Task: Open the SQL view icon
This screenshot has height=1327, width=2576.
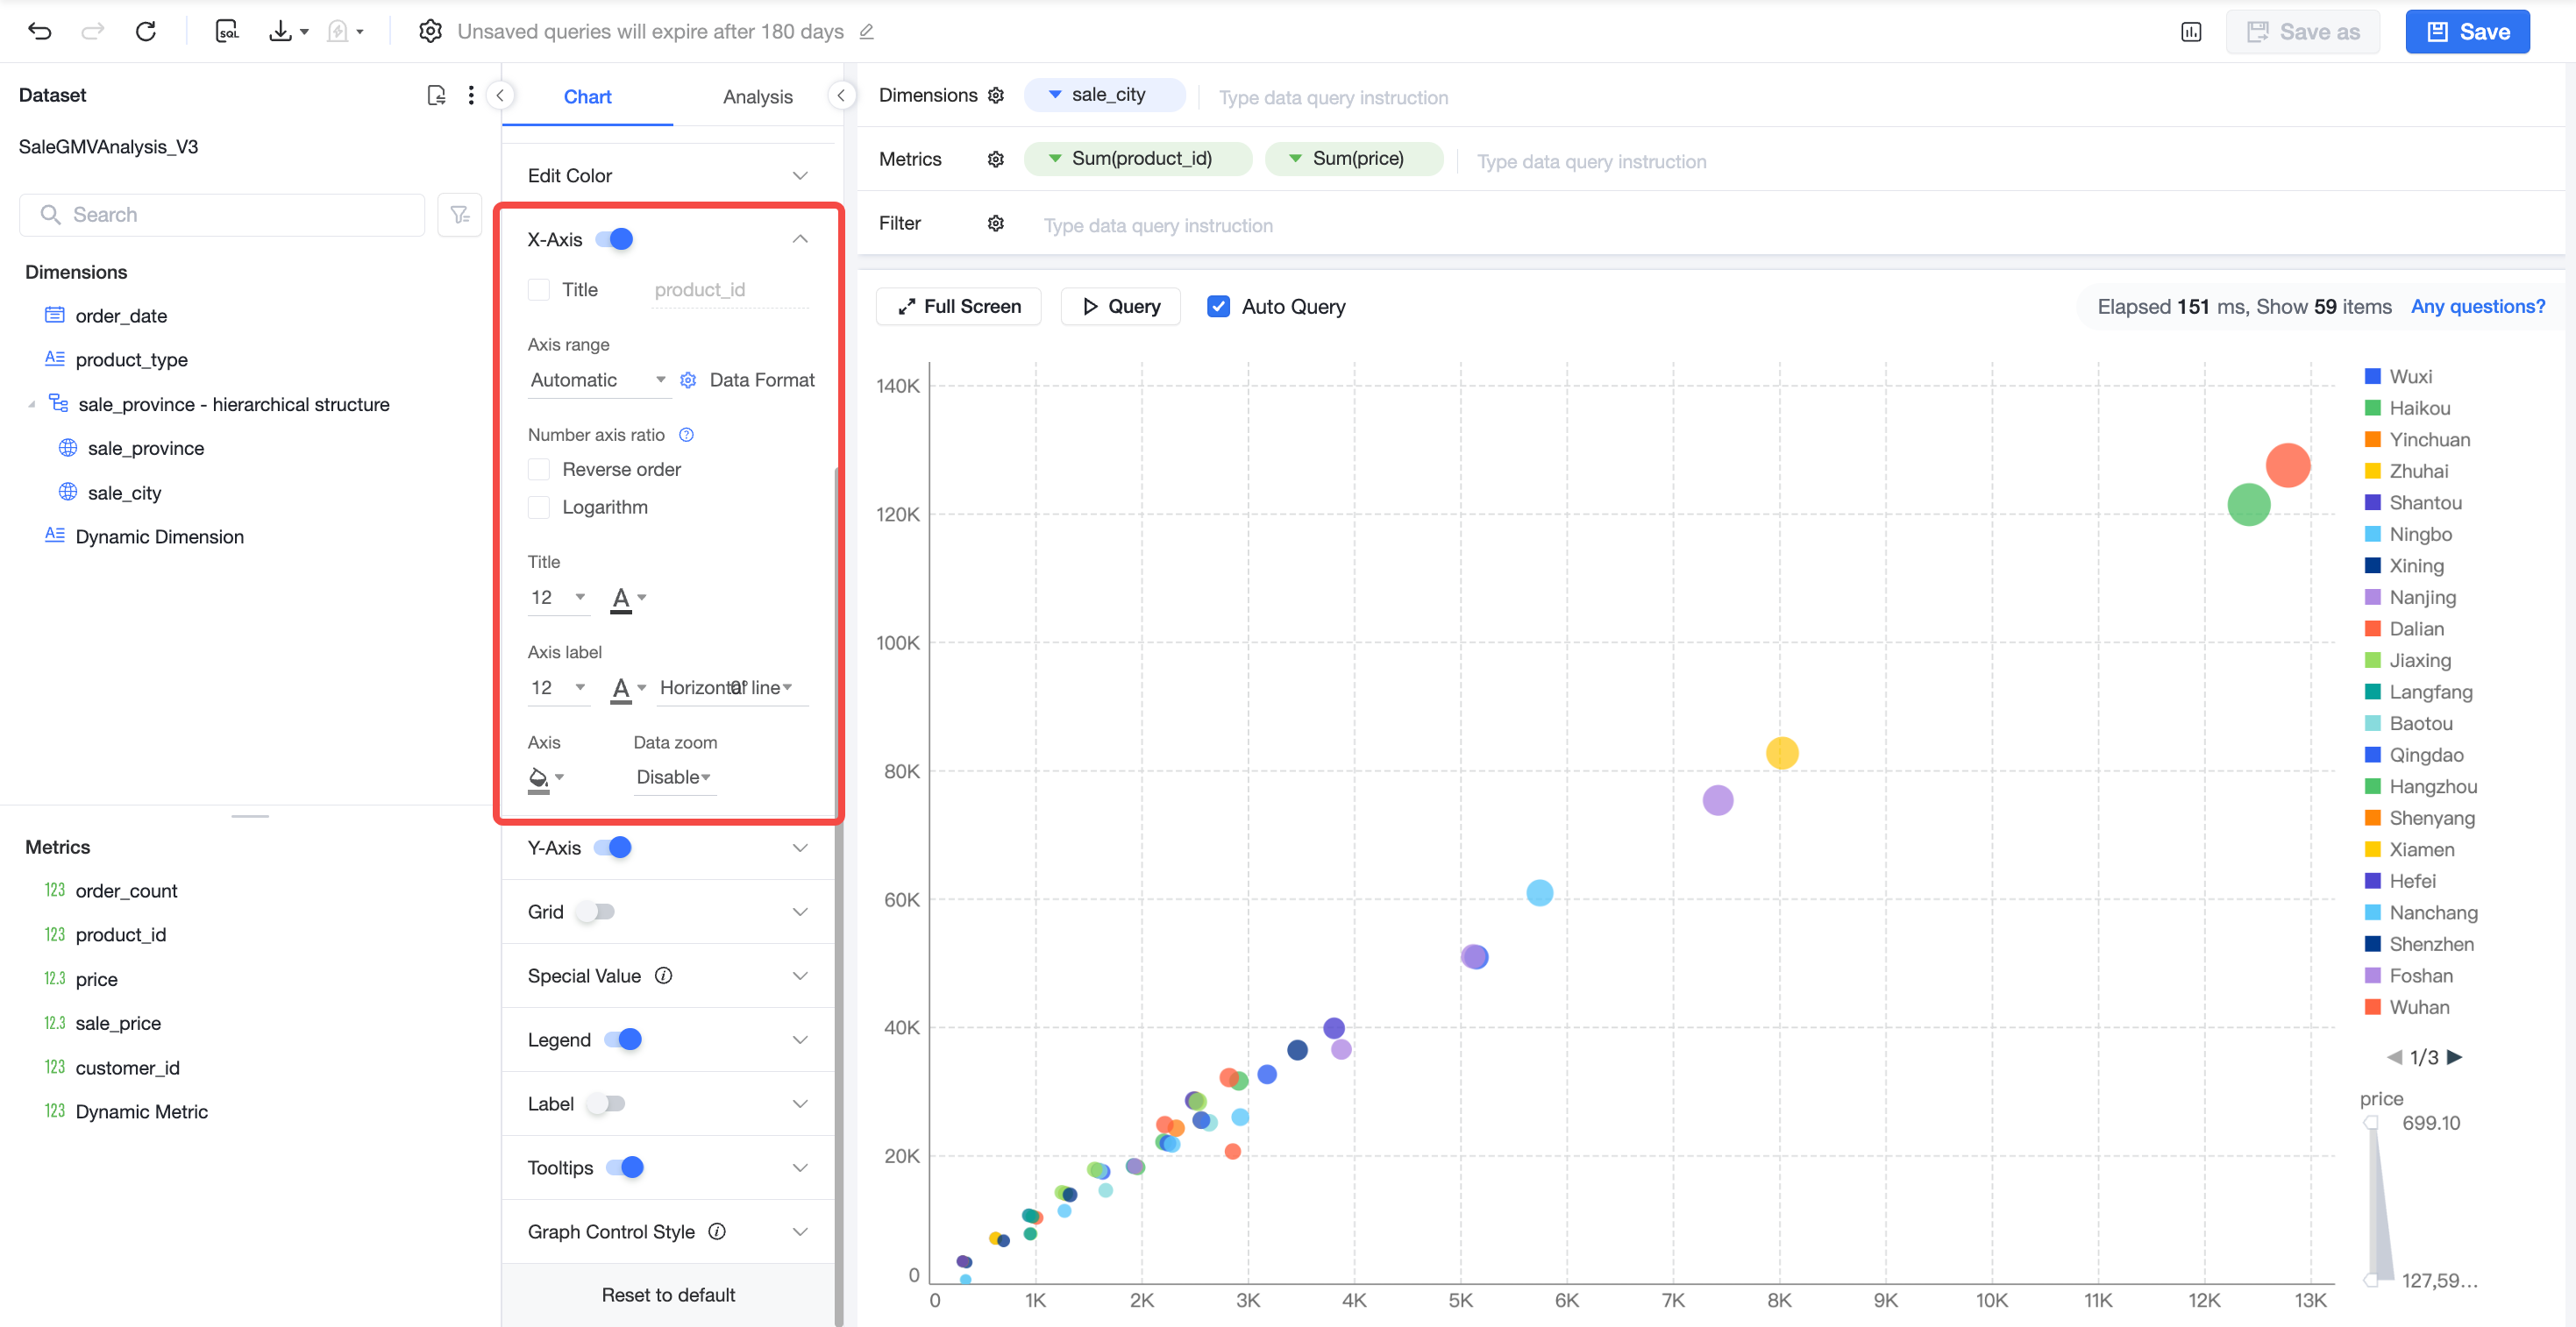Action: [227, 31]
